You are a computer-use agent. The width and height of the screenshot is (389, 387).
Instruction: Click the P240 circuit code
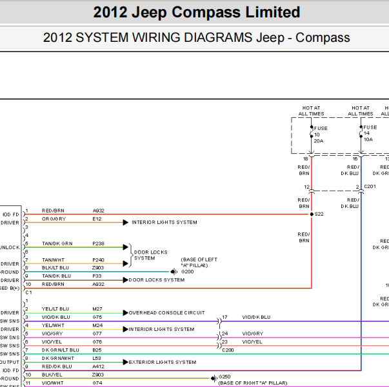[98, 260]
